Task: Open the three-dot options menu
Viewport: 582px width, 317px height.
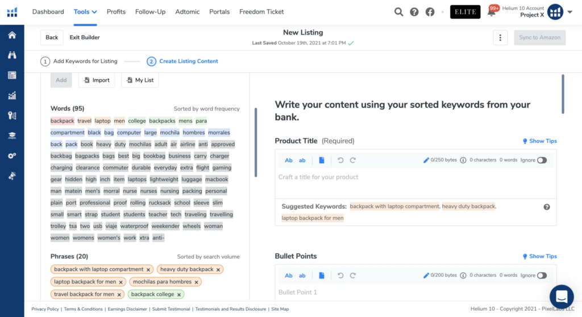Action: point(500,37)
